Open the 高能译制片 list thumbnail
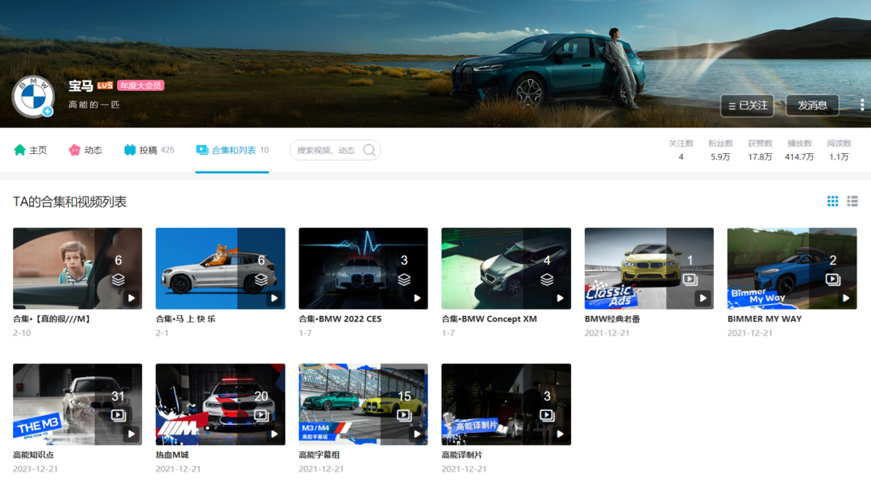Image resolution: width=871 pixels, height=486 pixels. pos(506,405)
